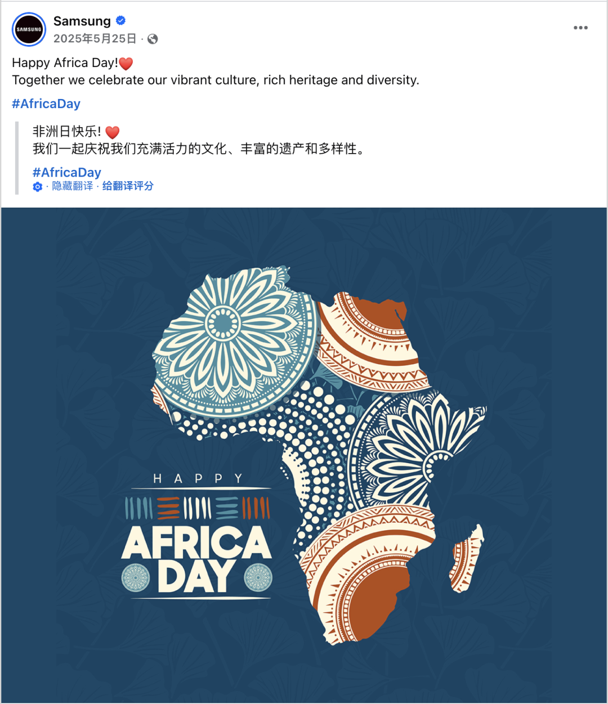Screen dimensions: 608x704
Task: Click the post date 2025年5月25日
Action: (95, 39)
